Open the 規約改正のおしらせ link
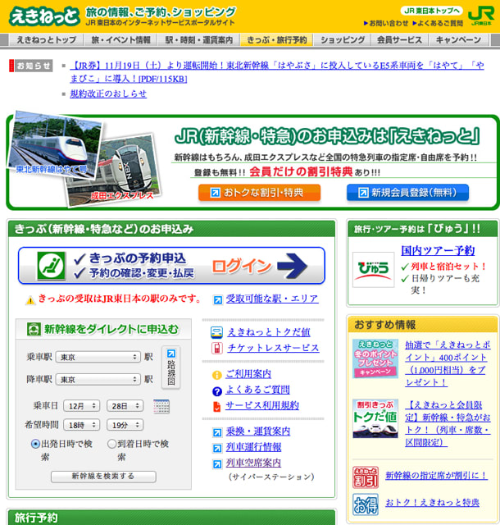 click(108, 94)
